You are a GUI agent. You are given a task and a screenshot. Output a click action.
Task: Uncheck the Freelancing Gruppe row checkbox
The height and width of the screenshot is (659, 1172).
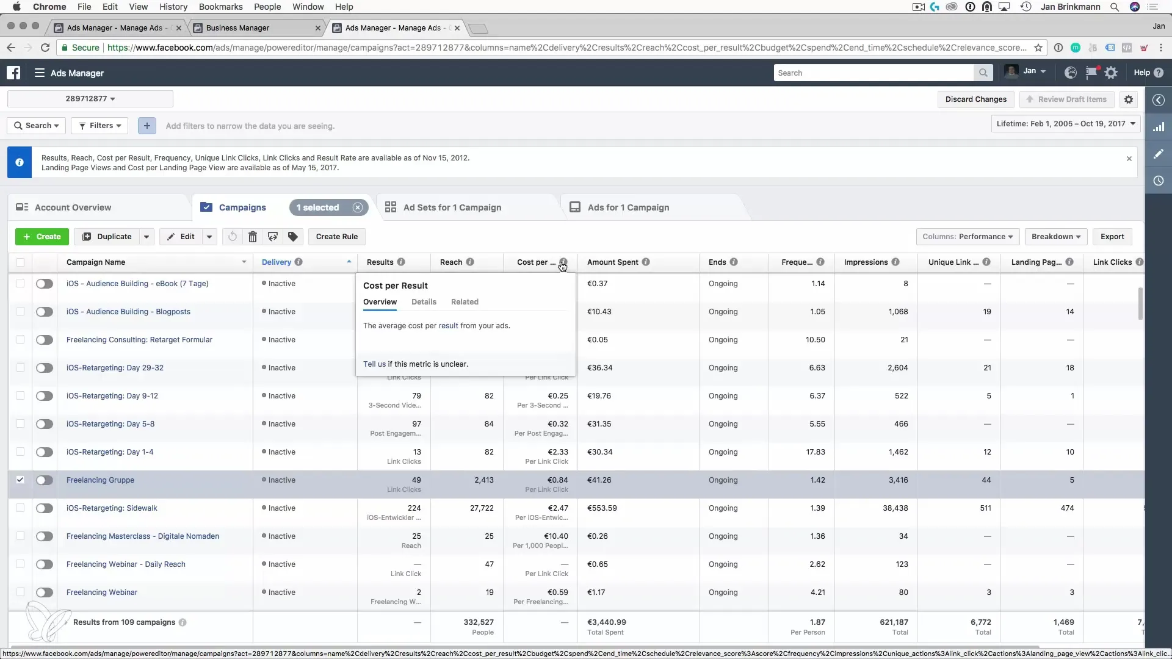tap(20, 480)
